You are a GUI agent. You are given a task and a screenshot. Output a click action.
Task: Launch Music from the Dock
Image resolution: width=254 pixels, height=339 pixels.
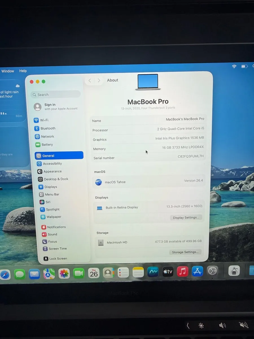point(182,271)
